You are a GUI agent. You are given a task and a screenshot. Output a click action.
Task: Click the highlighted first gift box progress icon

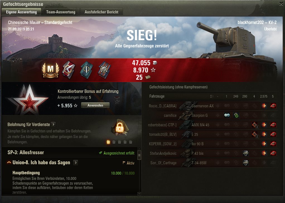[108, 142]
